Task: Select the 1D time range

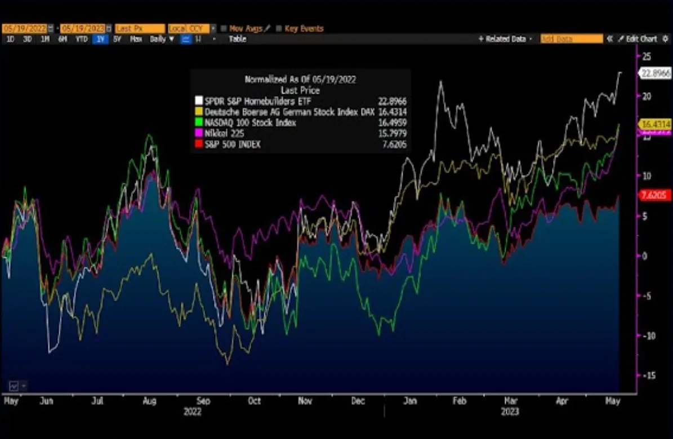Action: [x=10, y=39]
